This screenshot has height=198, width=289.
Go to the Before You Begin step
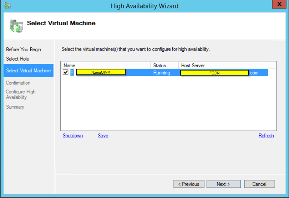click(24, 49)
